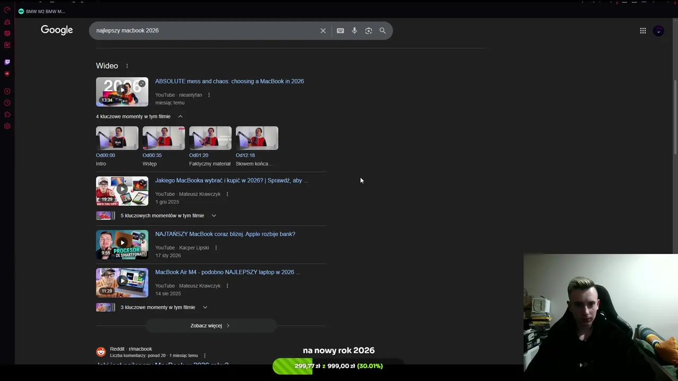Play 9:55 video thumbnail
Screen dimensions: 678x381
click(122, 244)
